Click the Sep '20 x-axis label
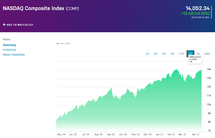215x138 pixels. click(x=111, y=134)
